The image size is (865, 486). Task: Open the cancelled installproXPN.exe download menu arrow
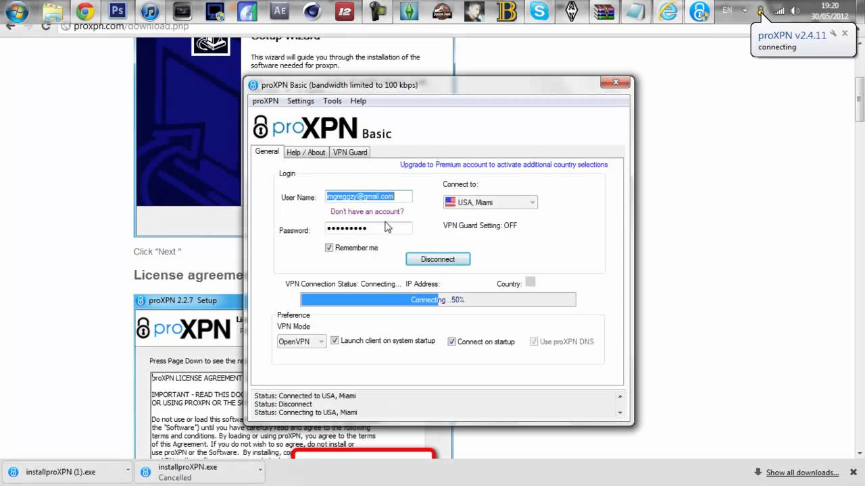click(x=260, y=470)
